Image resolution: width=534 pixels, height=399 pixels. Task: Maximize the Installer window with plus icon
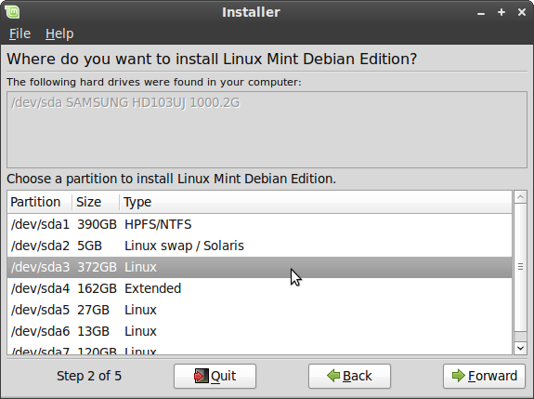tap(501, 12)
